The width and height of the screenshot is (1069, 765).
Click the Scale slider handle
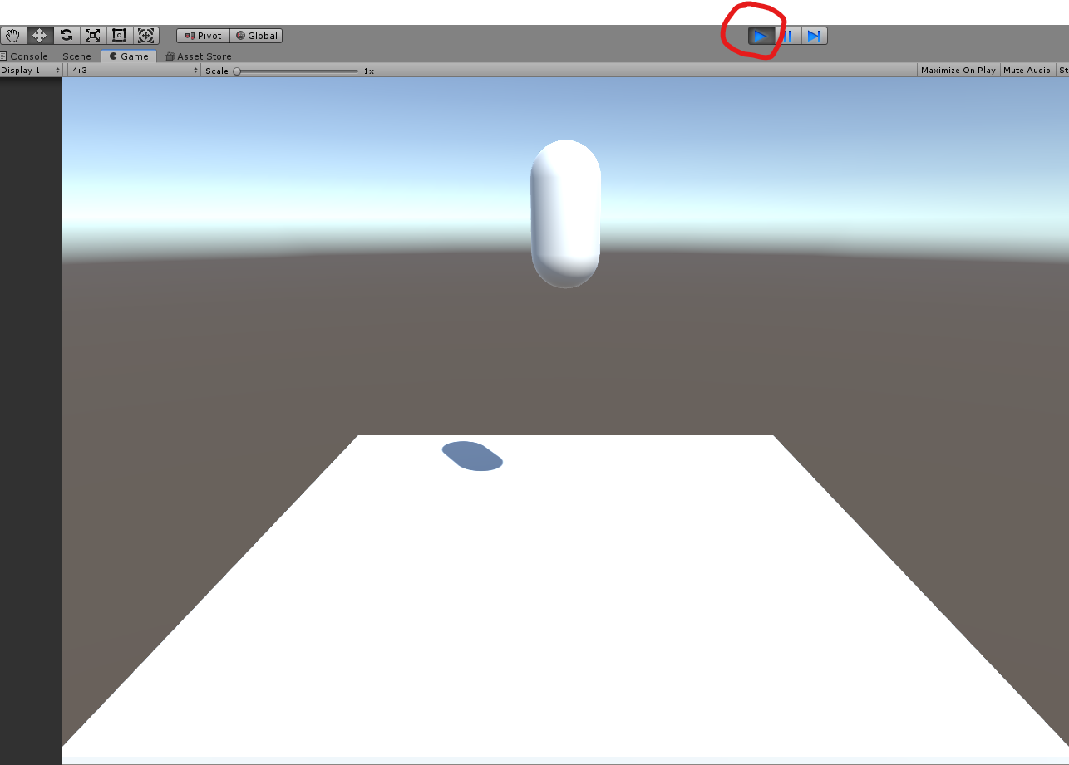[237, 71]
